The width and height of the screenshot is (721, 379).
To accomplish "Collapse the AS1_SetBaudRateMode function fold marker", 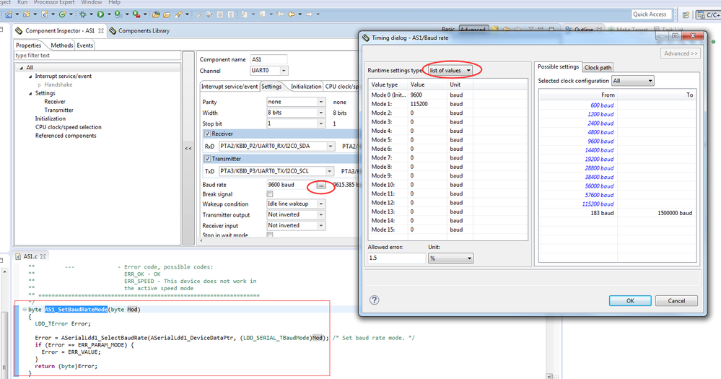I will [x=25, y=310].
